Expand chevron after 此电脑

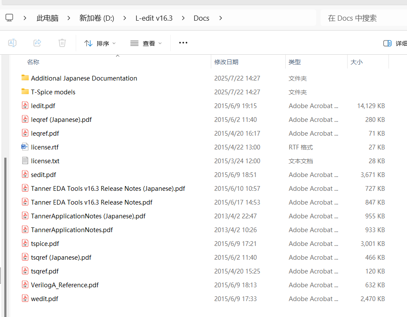pos(69,18)
